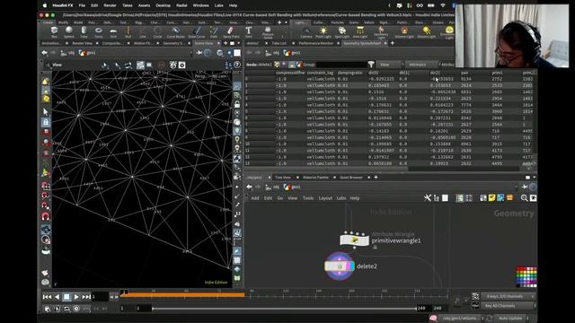Pick a color from the network color palette

[x=526, y=277]
